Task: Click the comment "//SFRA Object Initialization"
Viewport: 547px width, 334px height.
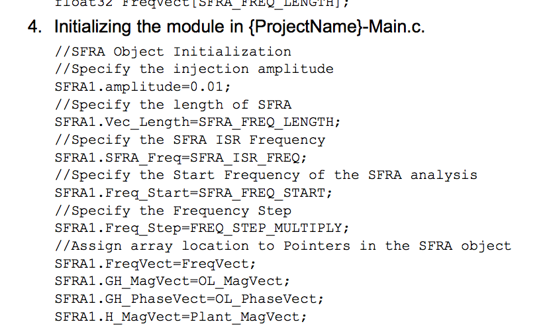Action: [173, 52]
